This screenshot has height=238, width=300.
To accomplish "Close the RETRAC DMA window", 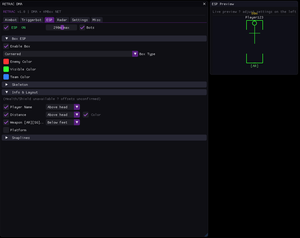I will click(204, 4).
